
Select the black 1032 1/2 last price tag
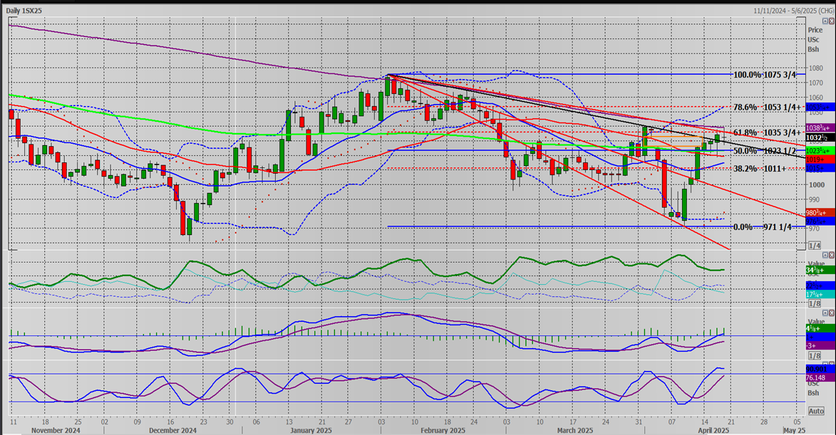coord(815,137)
